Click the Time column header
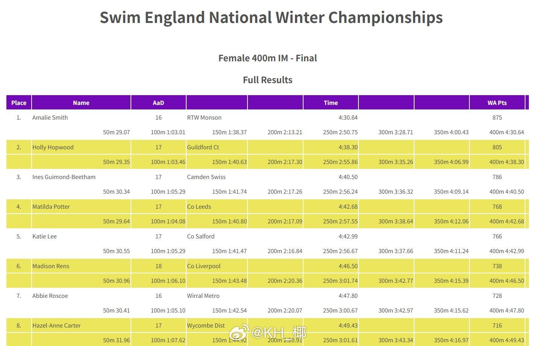 [x=331, y=103]
